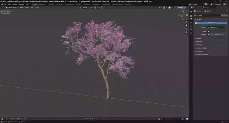This screenshot has height=123, width=229.
Task: Open the Global transform orientation dropdown
Action: click(x=84, y=7)
